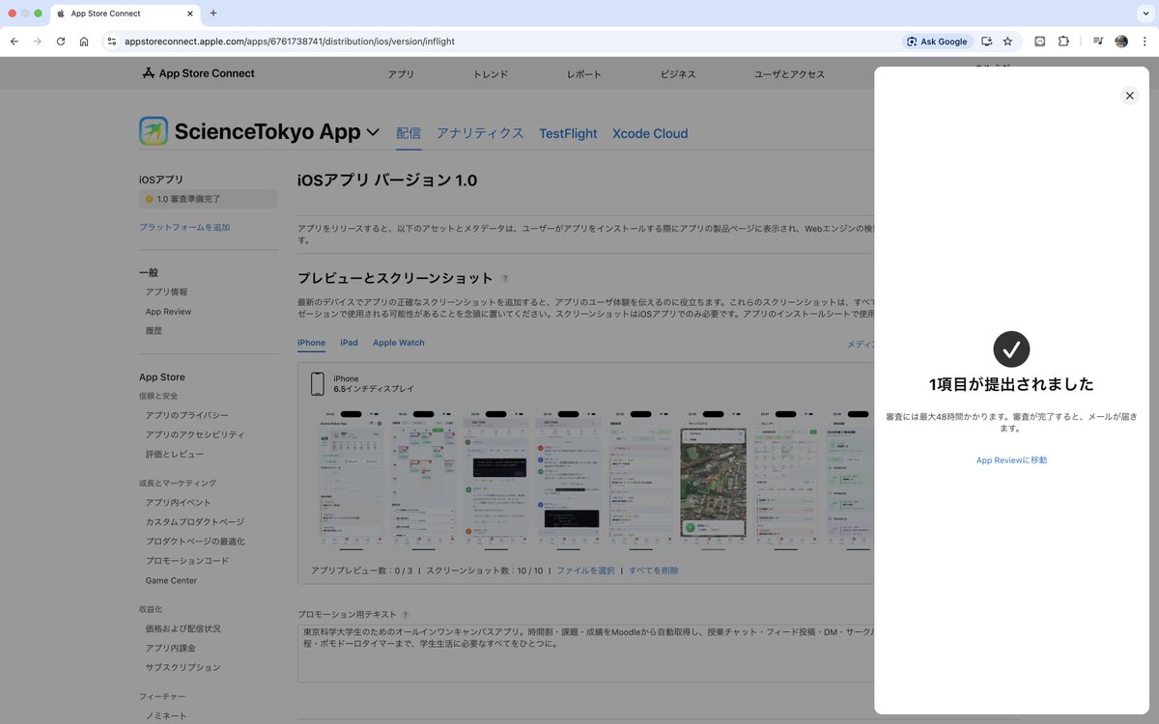Click the Google profile avatar
The width and height of the screenshot is (1159, 724).
[x=1120, y=42]
